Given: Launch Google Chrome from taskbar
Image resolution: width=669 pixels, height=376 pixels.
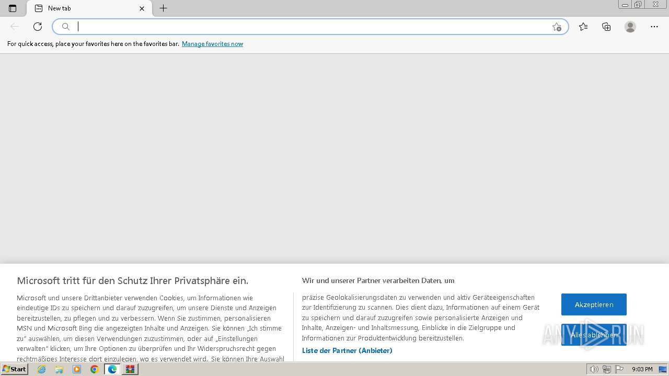Looking at the screenshot, I should (x=94, y=369).
